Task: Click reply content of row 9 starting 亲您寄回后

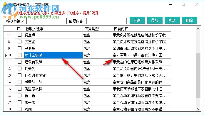Action: coord(142,48)
